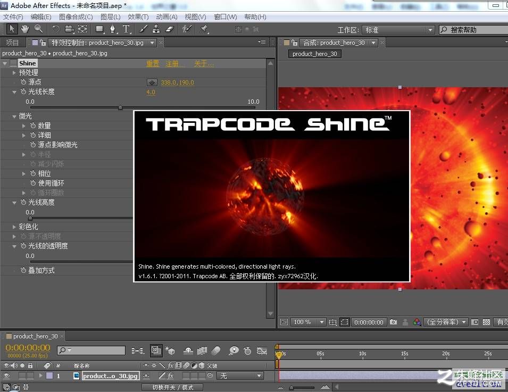The height and width of the screenshot is (392, 508).
Task: Select the Puppet Pin tool
Action: tap(204, 29)
